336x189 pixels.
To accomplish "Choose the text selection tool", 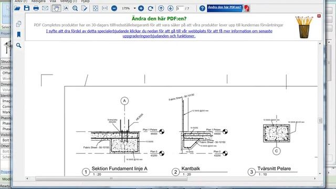I will pyautogui.click(x=66, y=8).
